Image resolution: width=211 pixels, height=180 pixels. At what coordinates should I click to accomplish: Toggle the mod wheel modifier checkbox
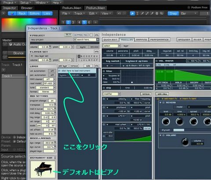(x=104, y=125)
